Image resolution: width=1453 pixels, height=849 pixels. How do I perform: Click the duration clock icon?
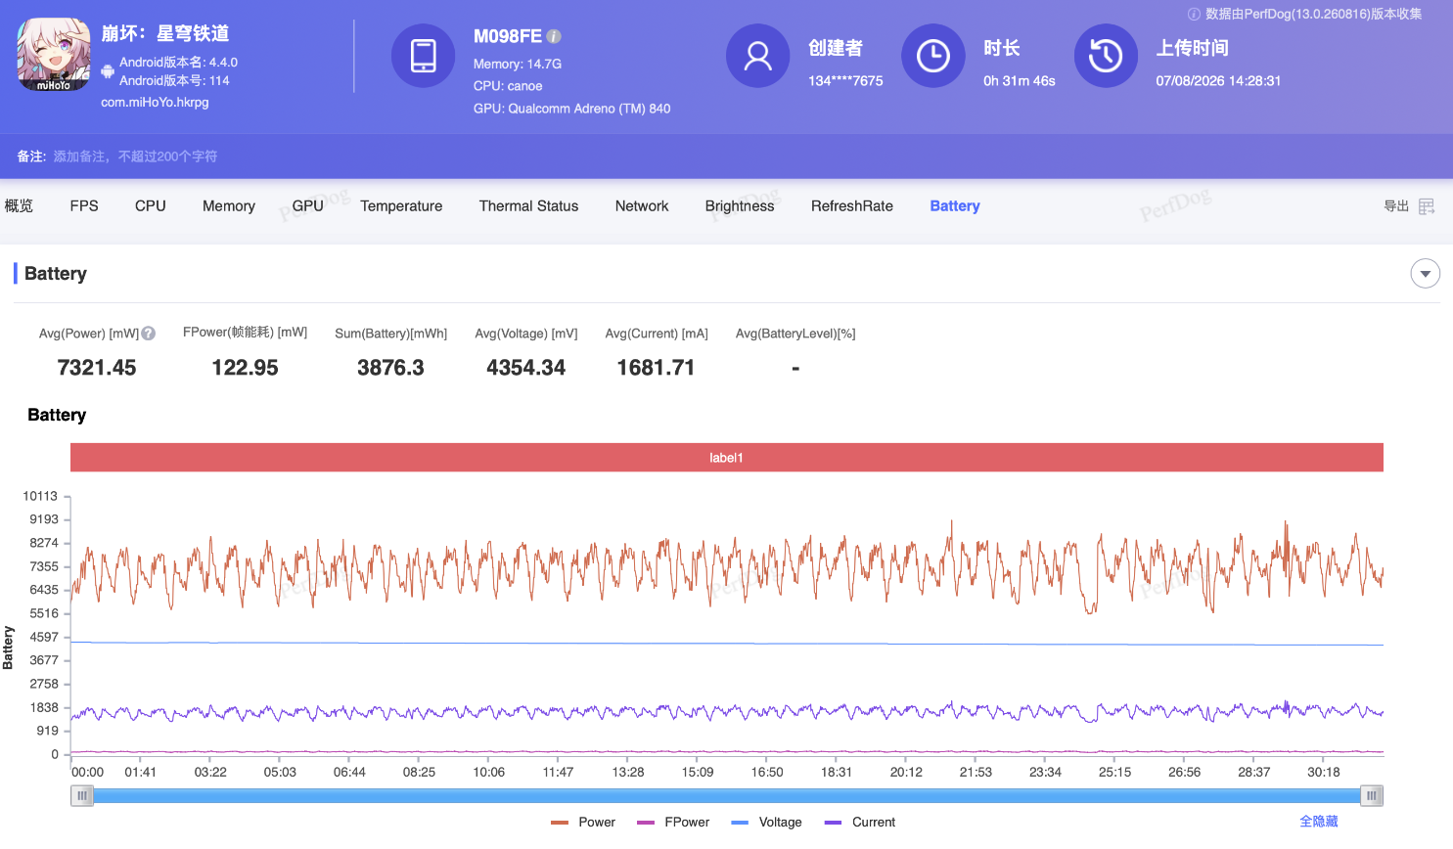point(933,56)
